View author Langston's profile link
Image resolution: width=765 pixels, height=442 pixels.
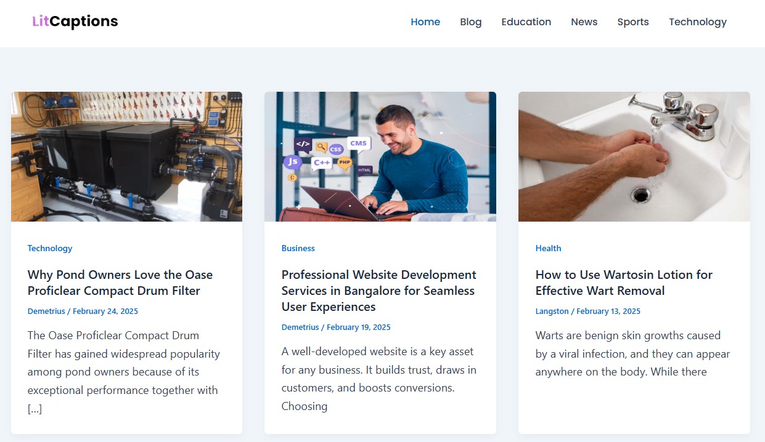coord(552,311)
